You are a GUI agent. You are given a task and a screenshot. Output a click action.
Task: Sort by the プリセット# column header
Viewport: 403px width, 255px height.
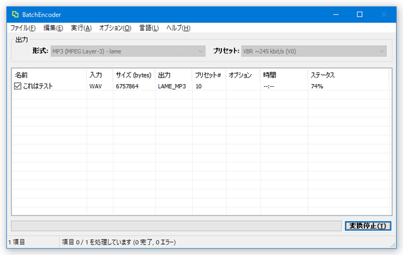[209, 75]
